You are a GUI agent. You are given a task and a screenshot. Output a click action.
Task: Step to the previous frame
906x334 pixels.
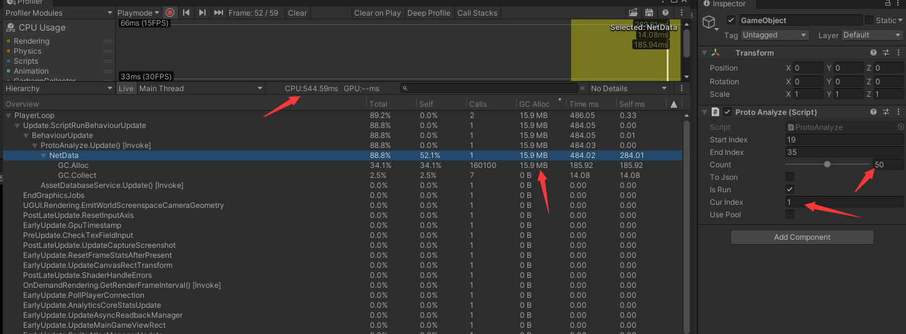coord(186,12)
